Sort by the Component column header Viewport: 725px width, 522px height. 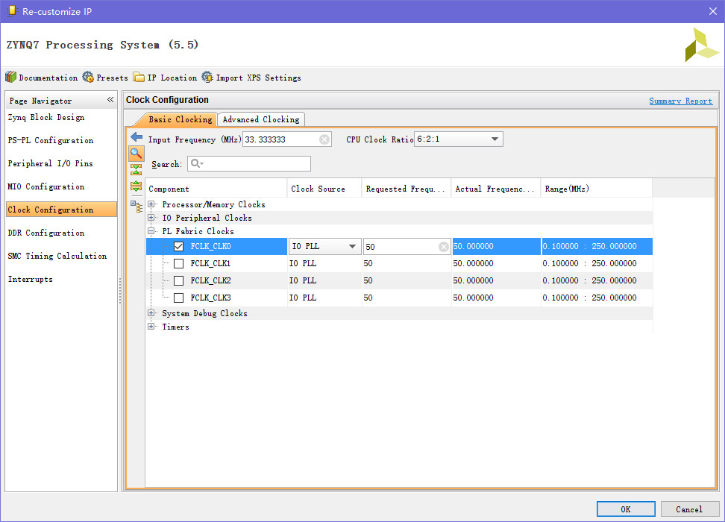tap(216, 189)
